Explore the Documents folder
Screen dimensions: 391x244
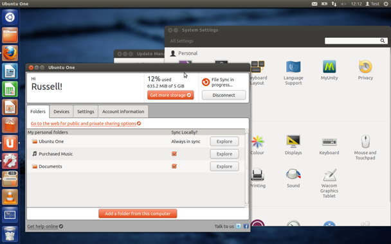pyautogui.click(x=224, y=166)
